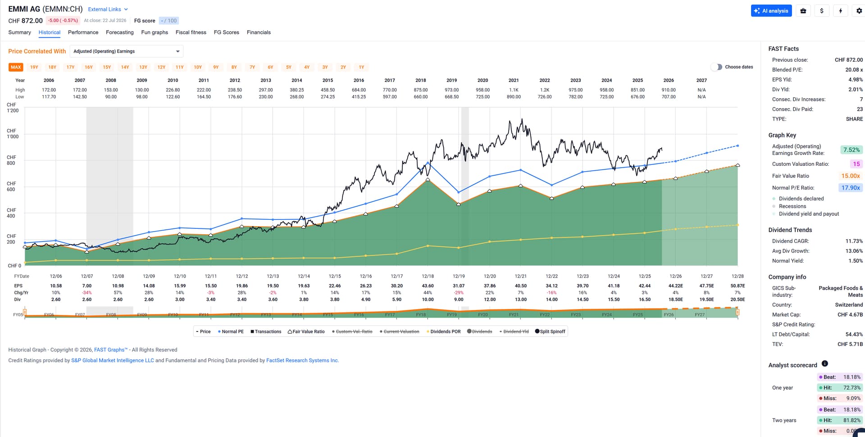This screenshot has height=437, width=865.
Task: Open the Adjusted (Operating) Earnings dropdown
Action: (127, 51)
